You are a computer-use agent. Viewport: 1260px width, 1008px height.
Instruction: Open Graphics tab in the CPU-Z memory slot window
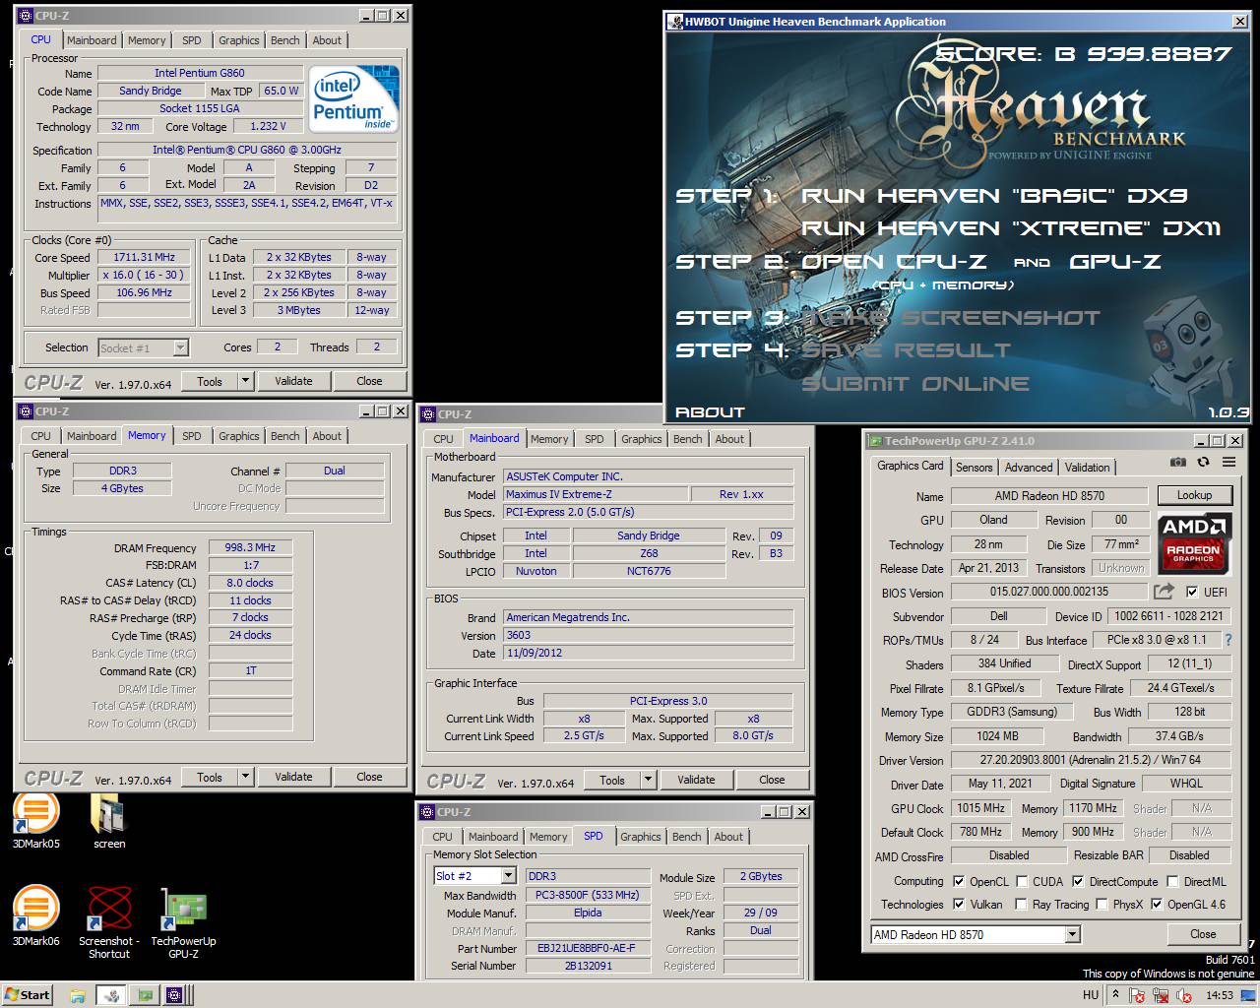pos(641,837)
